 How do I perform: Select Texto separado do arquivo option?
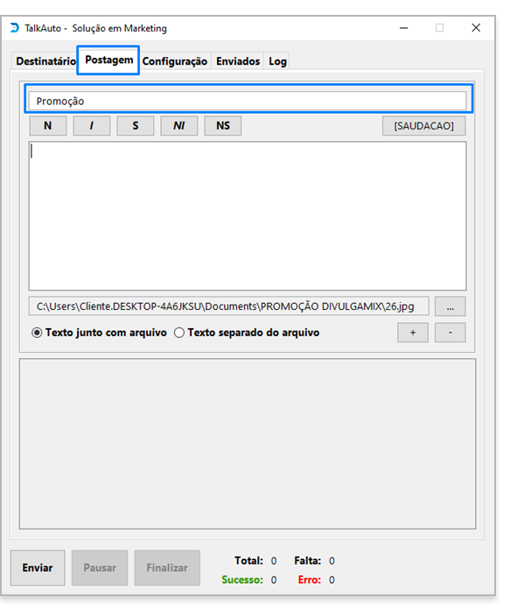(x=247, y=333)
